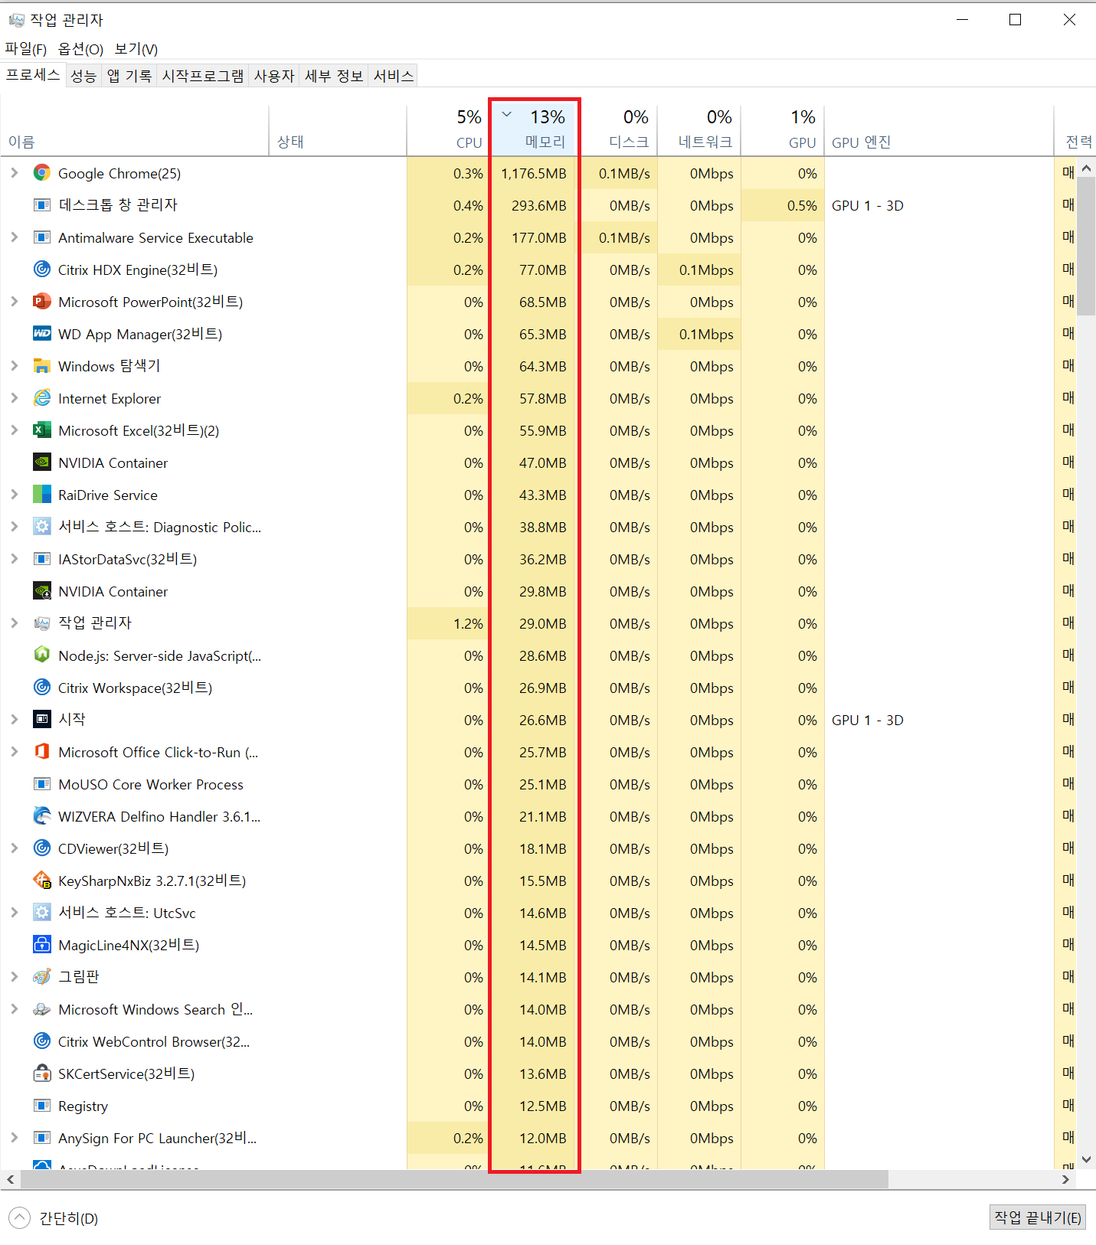Open the 파일(F) menu

(26, 49)
